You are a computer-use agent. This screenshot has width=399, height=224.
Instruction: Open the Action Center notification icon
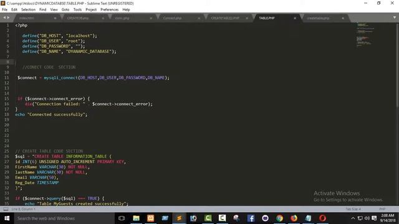[x=374, y=218]
